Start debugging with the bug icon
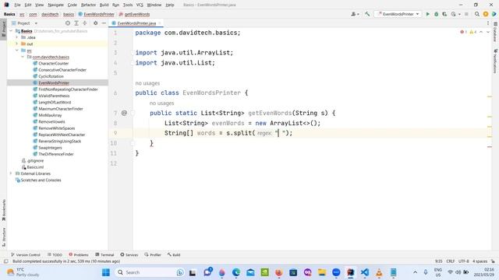 coord(437,14)
